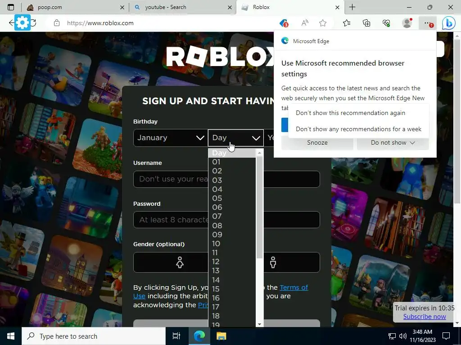Open File Explorer from the taskbar

coord(221,336)
